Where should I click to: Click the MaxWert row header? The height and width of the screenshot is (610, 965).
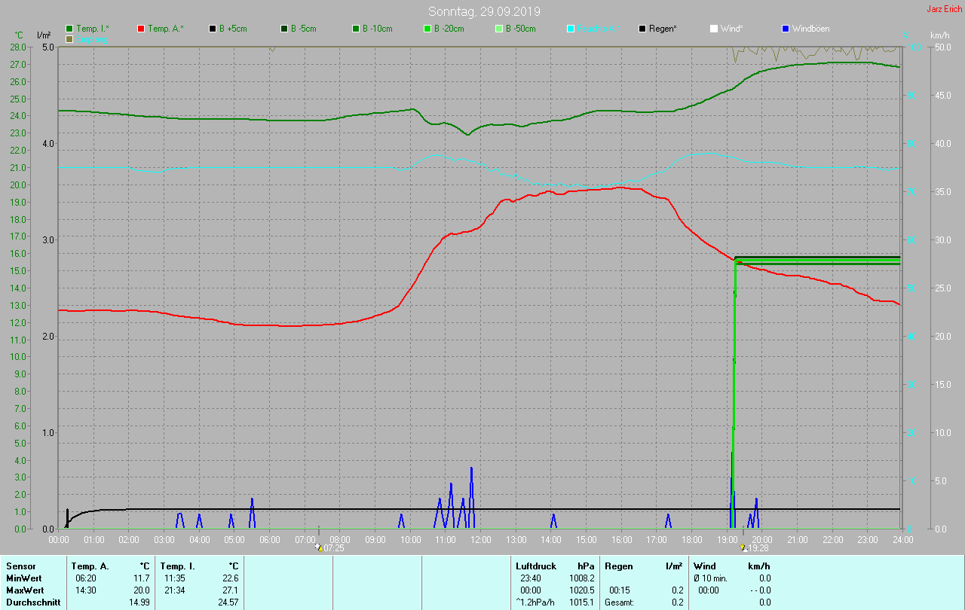[24, 590]
